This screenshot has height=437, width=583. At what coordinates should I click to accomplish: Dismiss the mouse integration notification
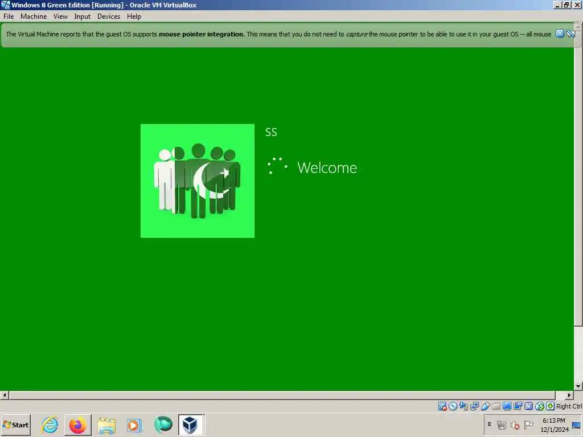(x=560, y=34)
